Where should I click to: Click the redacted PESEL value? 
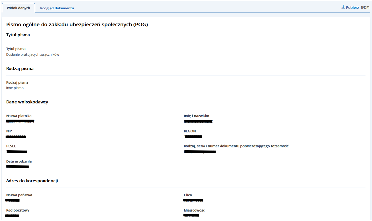click(x=17, y=152)
